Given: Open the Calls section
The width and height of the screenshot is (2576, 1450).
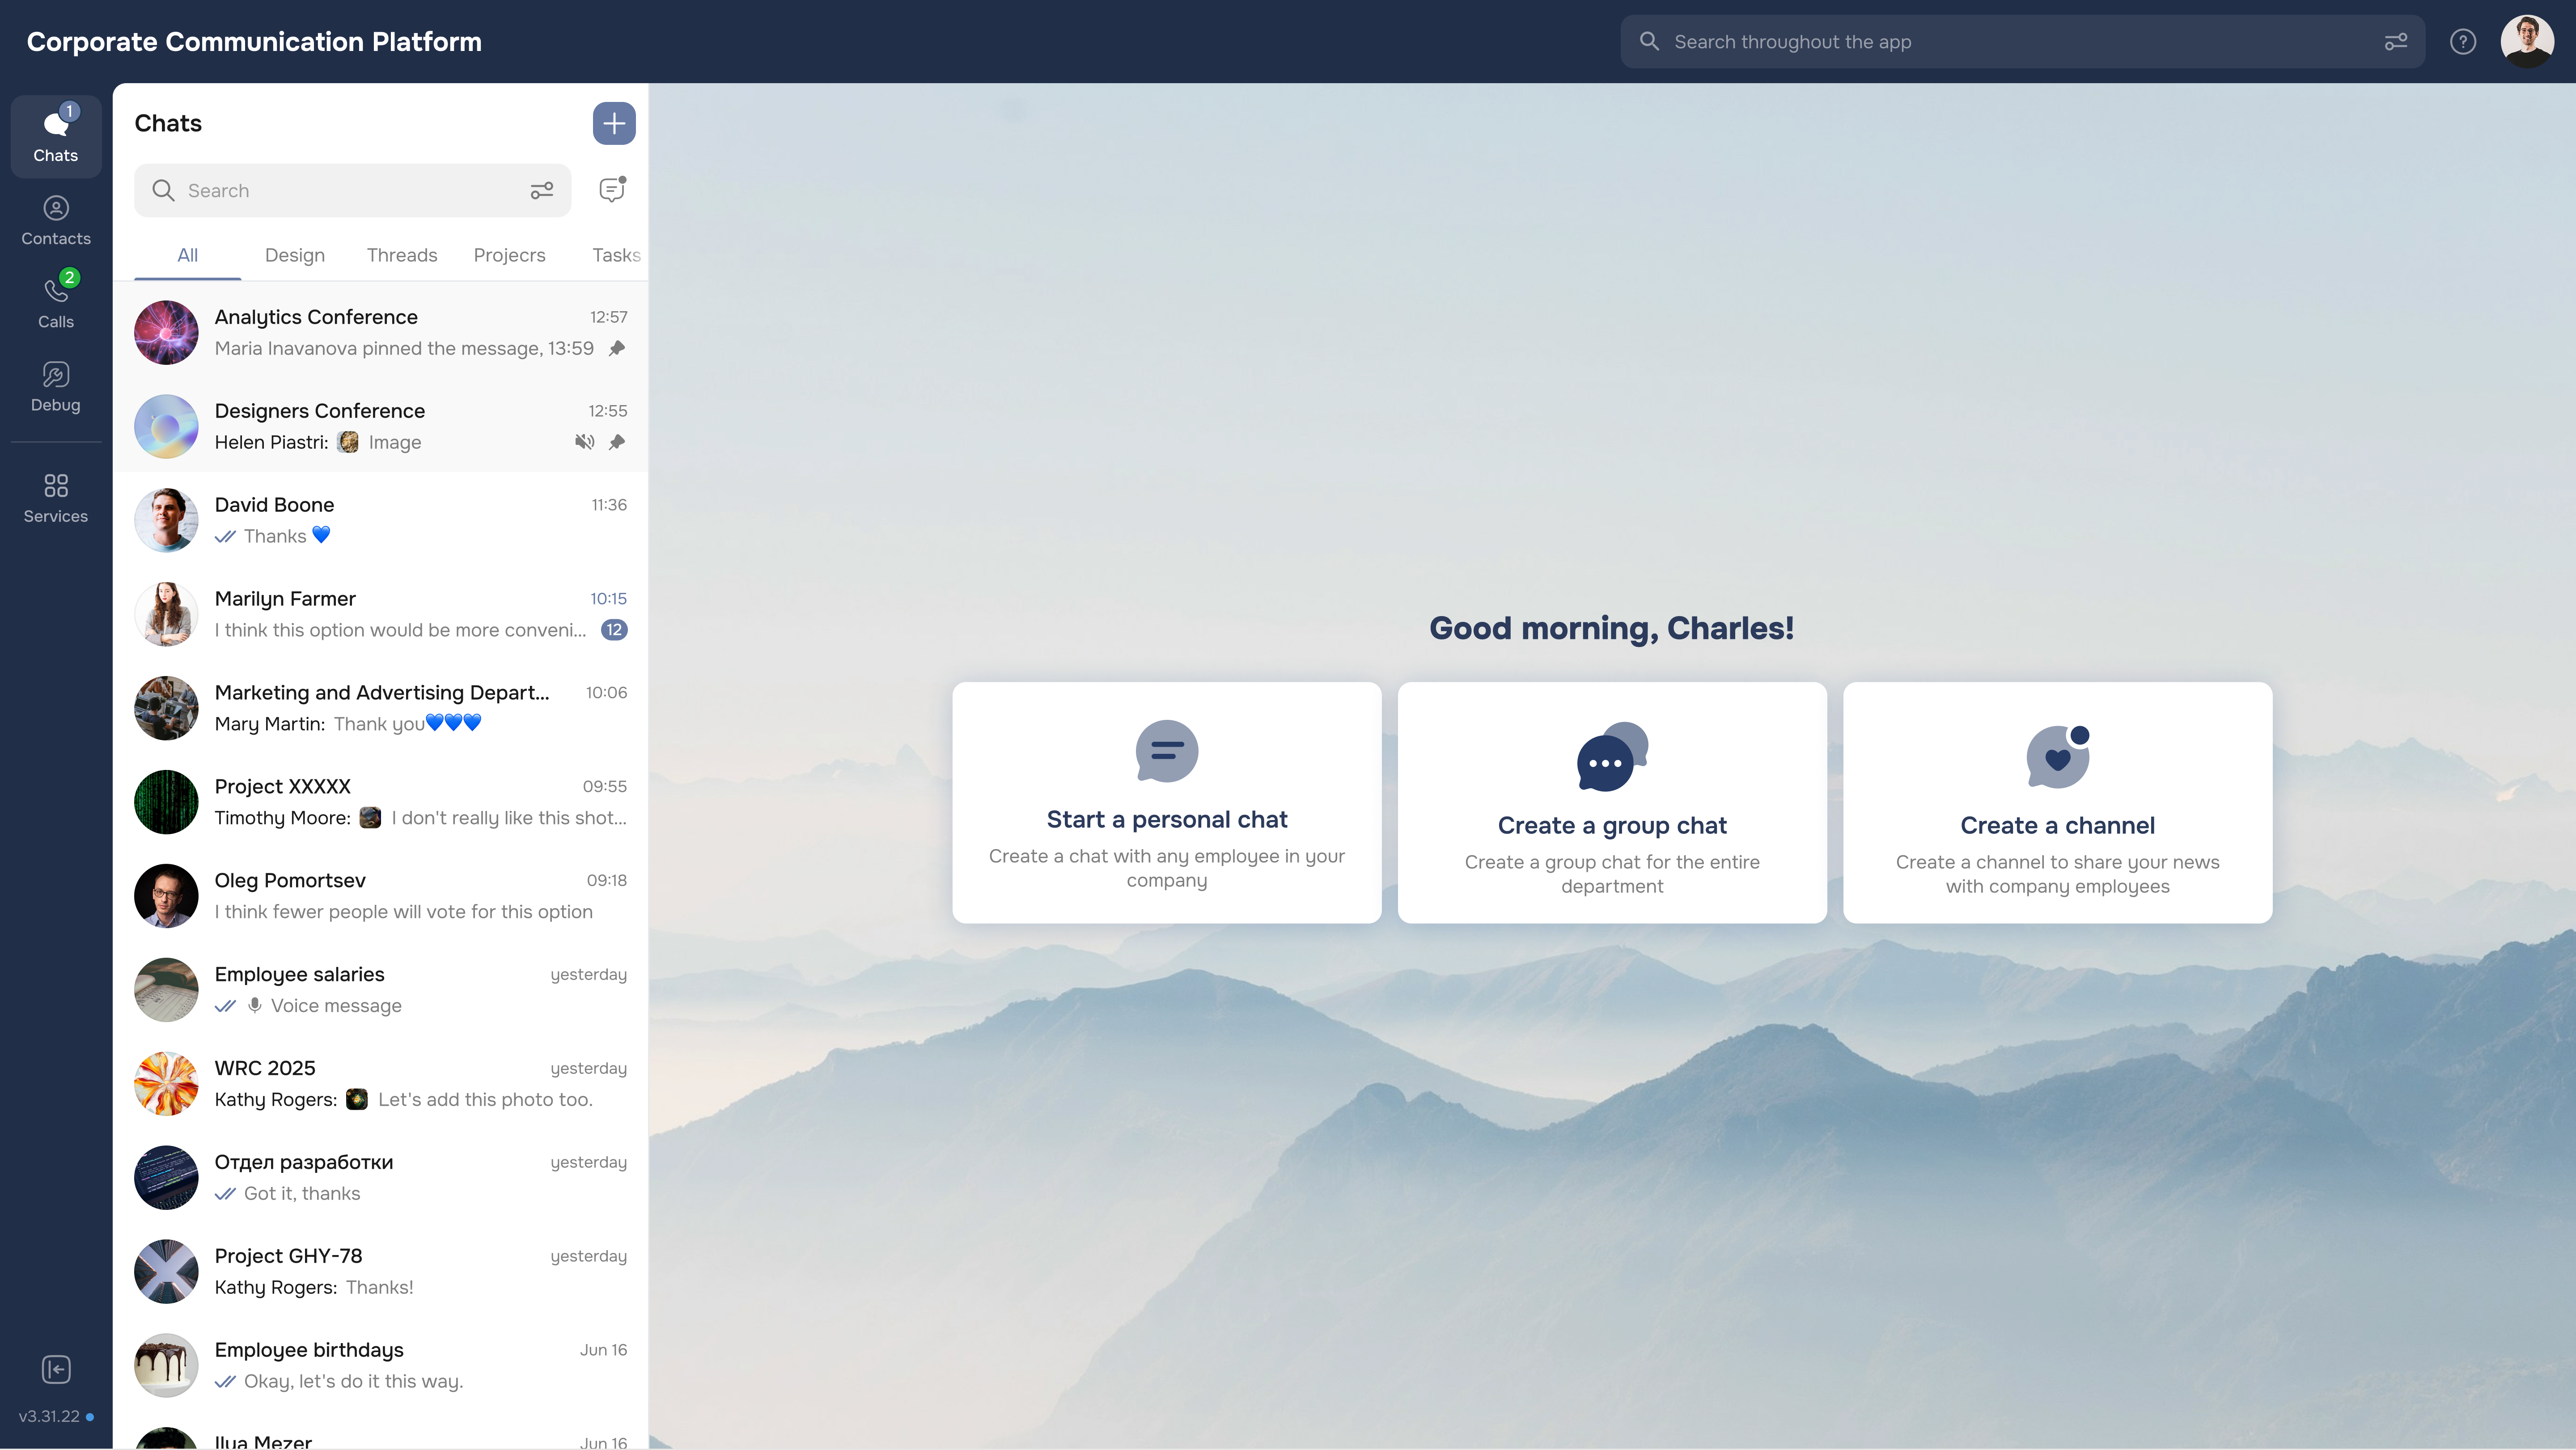Looking at the screenshot, I should point(56,303).
